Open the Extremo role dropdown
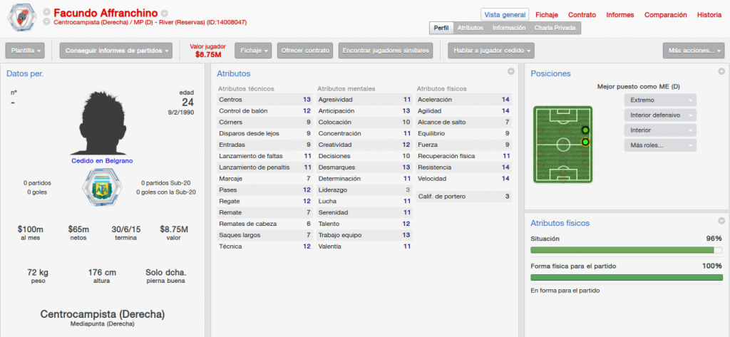The width and height of the screenshot is (730, 337). pyautogui.click(x=660, y=100)
